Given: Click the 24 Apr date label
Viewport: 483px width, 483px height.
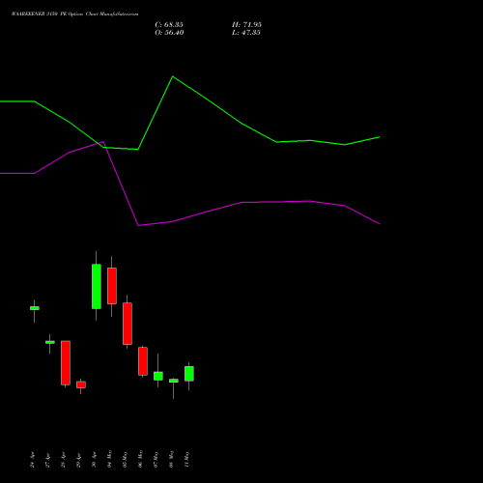Looking at the screenshot, I should (x=32, y=460).
